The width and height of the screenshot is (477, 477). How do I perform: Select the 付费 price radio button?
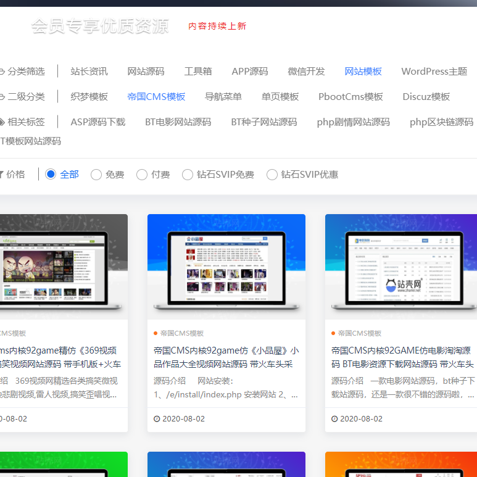(x=142, y=175)
